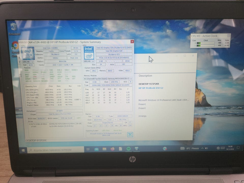
Task: Open Task View from the taskbar
Action: point(88,149)
